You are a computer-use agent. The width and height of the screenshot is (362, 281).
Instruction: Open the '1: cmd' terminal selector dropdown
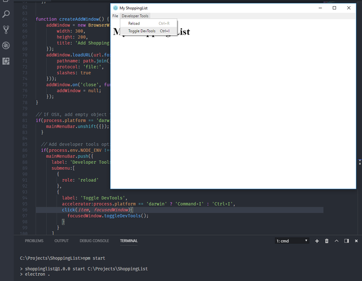(x=292, y=241)
